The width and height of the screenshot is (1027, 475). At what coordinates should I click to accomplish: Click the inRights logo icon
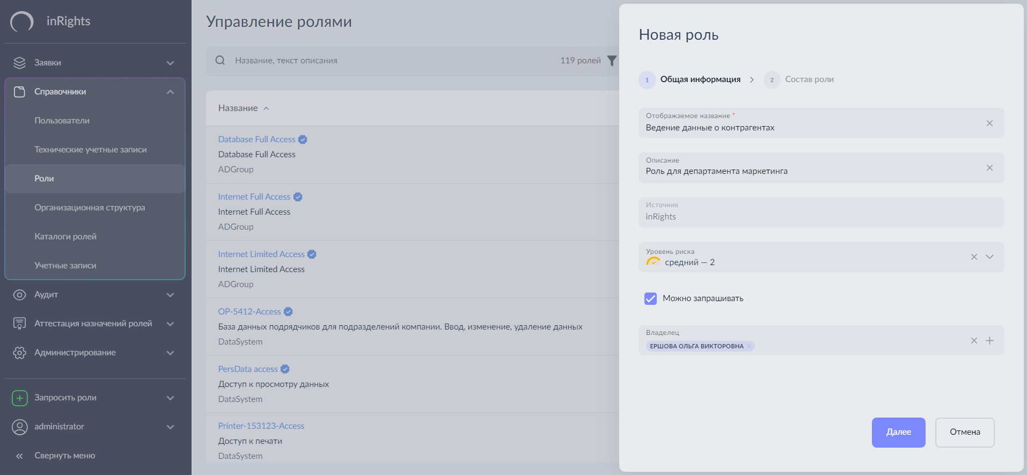(22, 21)
